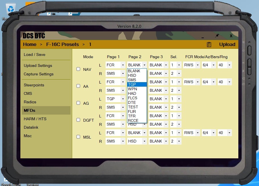This screenshot has height=186, width=259.
Task: Open NAV right Page 1 SMS dropdown
Action: (x=115, y=73)
